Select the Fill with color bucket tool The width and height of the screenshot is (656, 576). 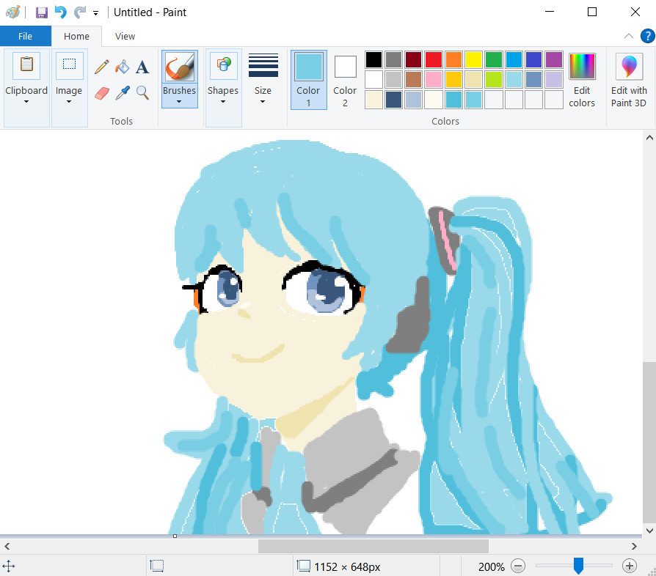point(122,67)
